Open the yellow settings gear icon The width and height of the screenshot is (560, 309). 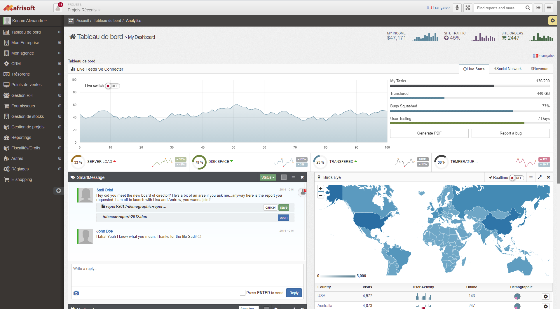click(x=552, y=20)
